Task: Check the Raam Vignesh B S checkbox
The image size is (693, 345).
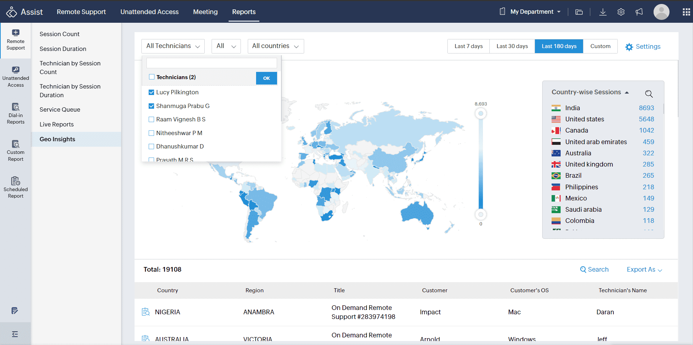Action: 152,120
